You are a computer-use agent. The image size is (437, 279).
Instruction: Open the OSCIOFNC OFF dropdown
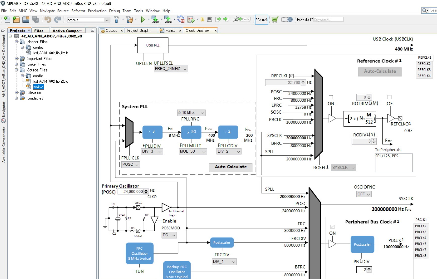coord(364,194)
